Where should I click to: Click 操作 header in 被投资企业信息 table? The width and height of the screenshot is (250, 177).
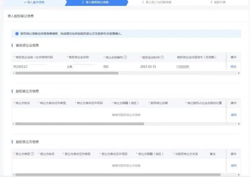coord(233,57)
